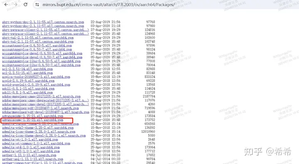Open acpica-tools-20160527-3.el7.aarch64.rpm link
299x164 pixels.
point(36,77)
